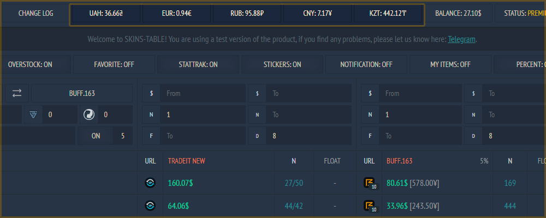Sort by TRADEIT NEW column header
Image resolution: width=546 pixels, height=218 pixels.
pos(186,161)
